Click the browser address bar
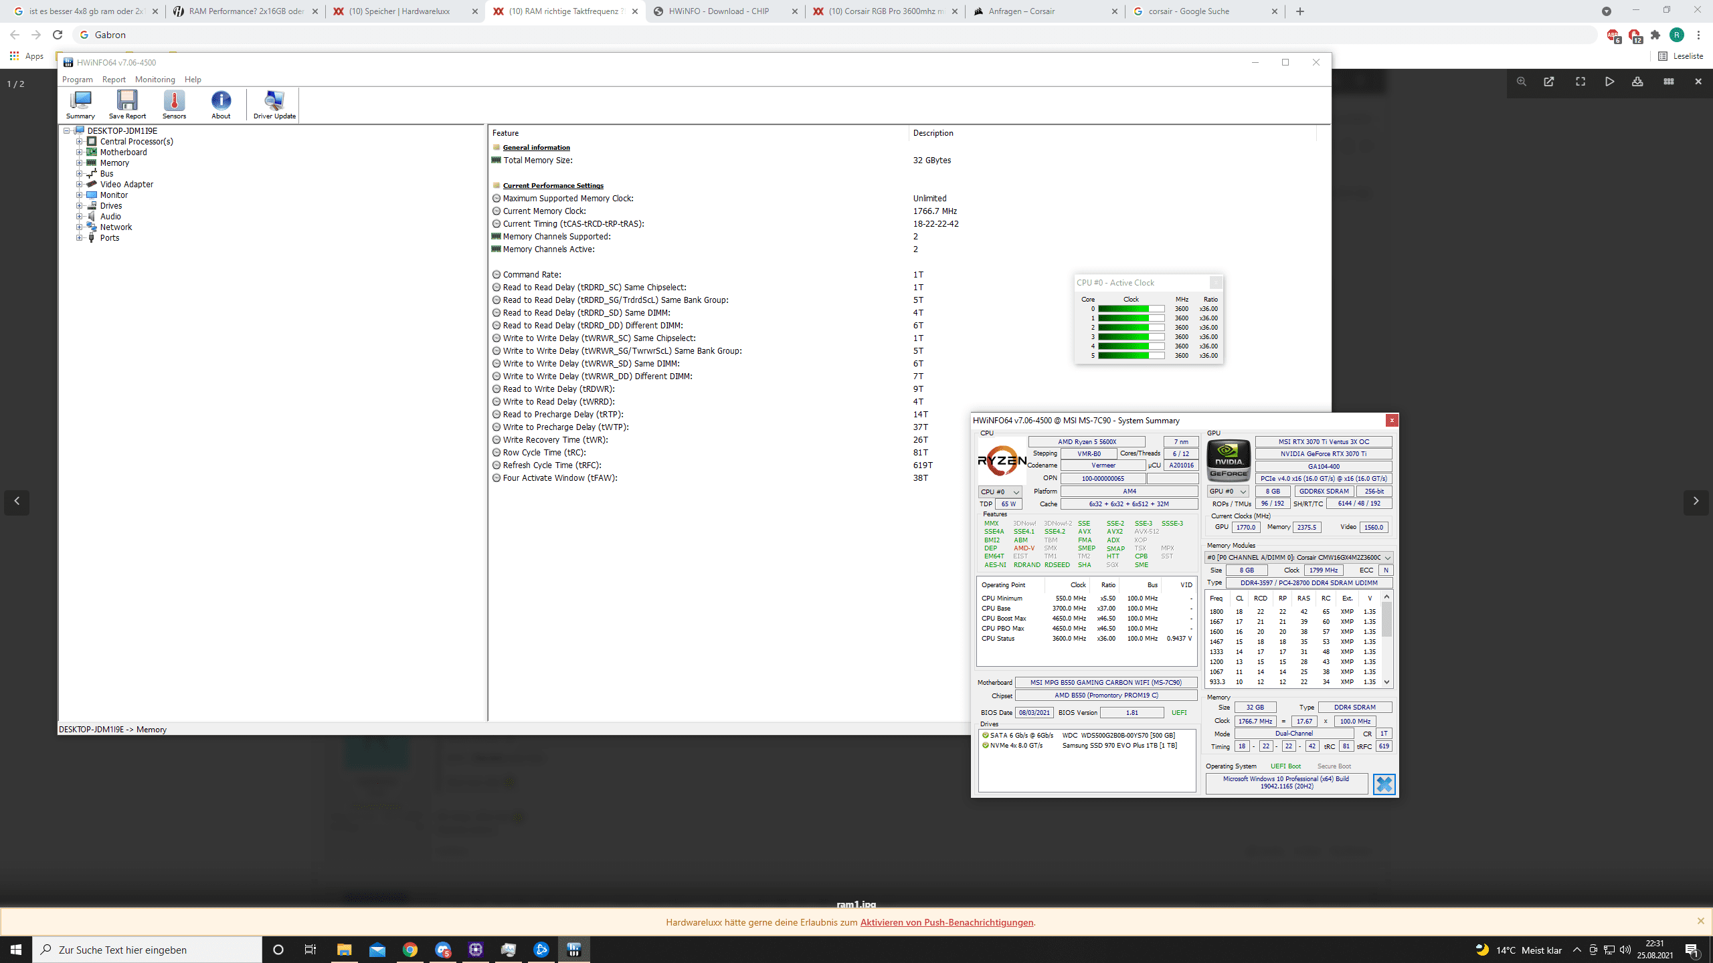This screenshot has width=1713, height=963. coord(836,35)
